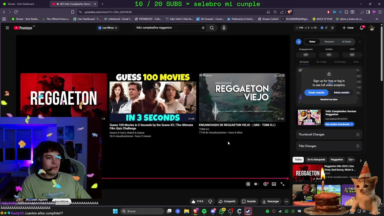Share page icon in address bar

tap(282, 12)
